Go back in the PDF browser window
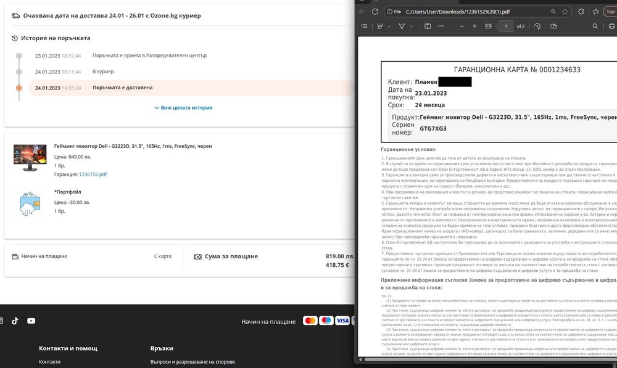The image size is (617, 368). [362, 11]
